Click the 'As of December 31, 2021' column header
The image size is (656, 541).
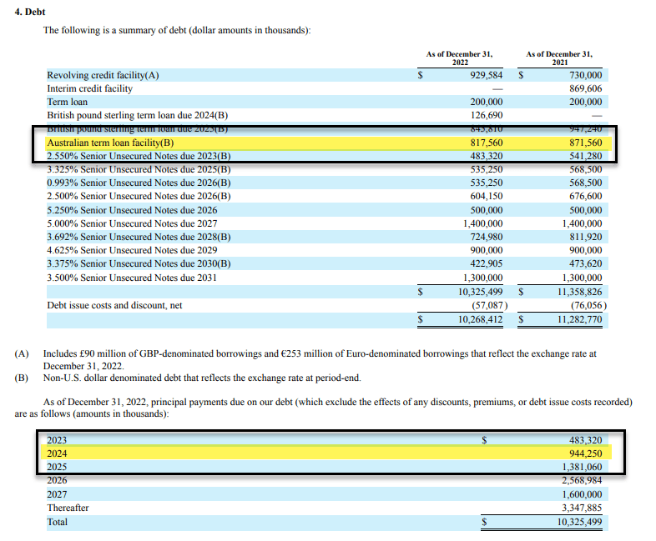click(559, 58)
